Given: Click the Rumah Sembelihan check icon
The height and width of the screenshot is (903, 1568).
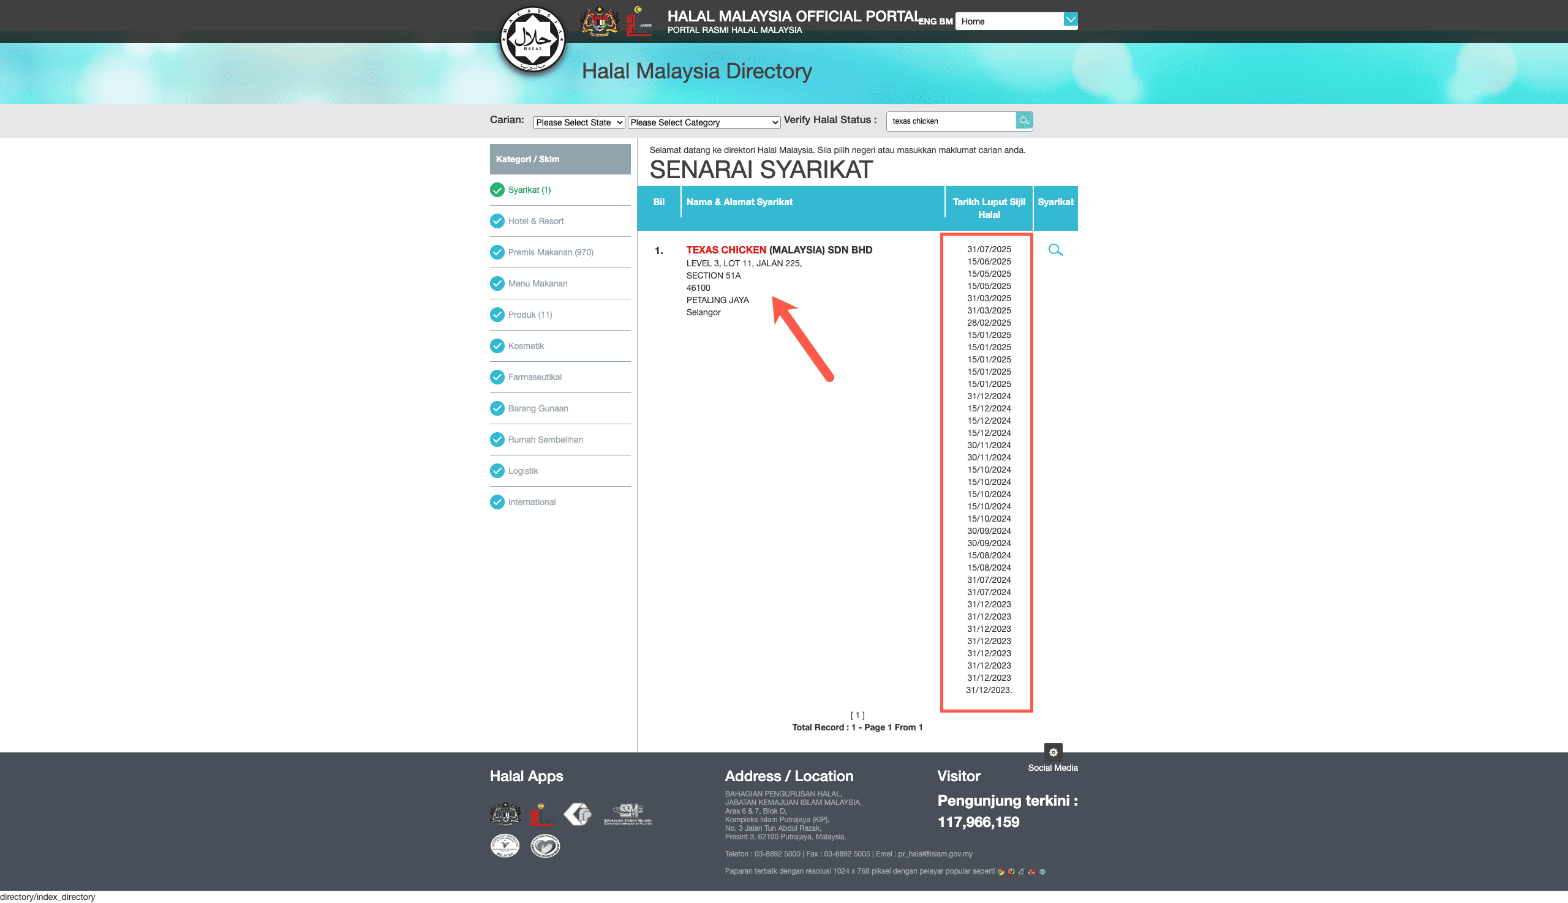Looking at the screenshot, I should coord(497,440).
